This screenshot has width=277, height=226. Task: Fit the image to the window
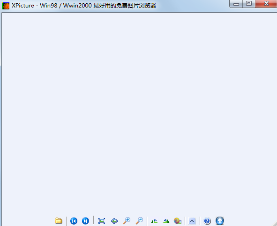coord(102,221)
